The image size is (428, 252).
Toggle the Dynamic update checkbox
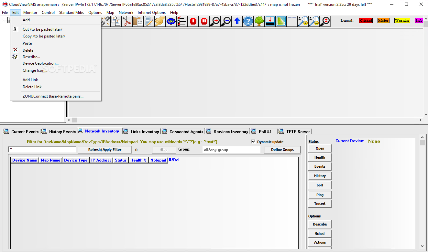tap(253, 142)
